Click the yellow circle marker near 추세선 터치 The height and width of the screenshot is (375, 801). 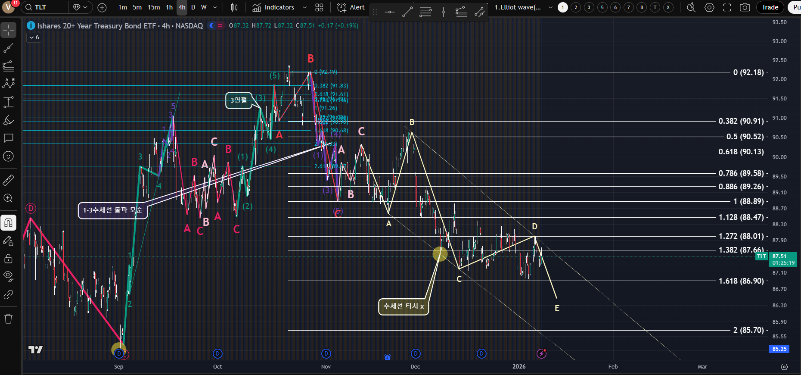[440, 254]
